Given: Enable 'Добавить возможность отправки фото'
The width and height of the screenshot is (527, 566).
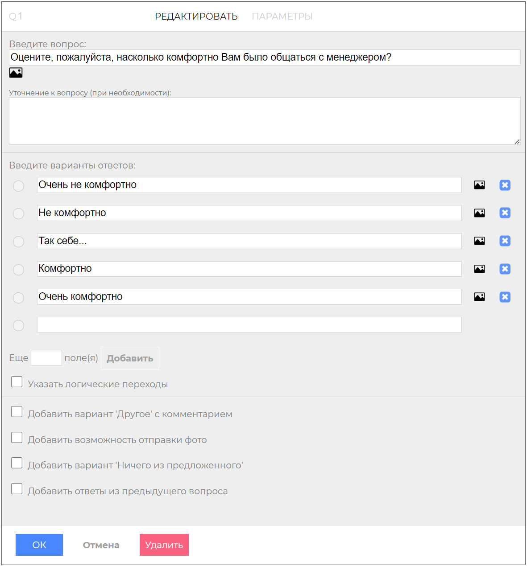Looking at the screenshot, I should click(17, 438).
